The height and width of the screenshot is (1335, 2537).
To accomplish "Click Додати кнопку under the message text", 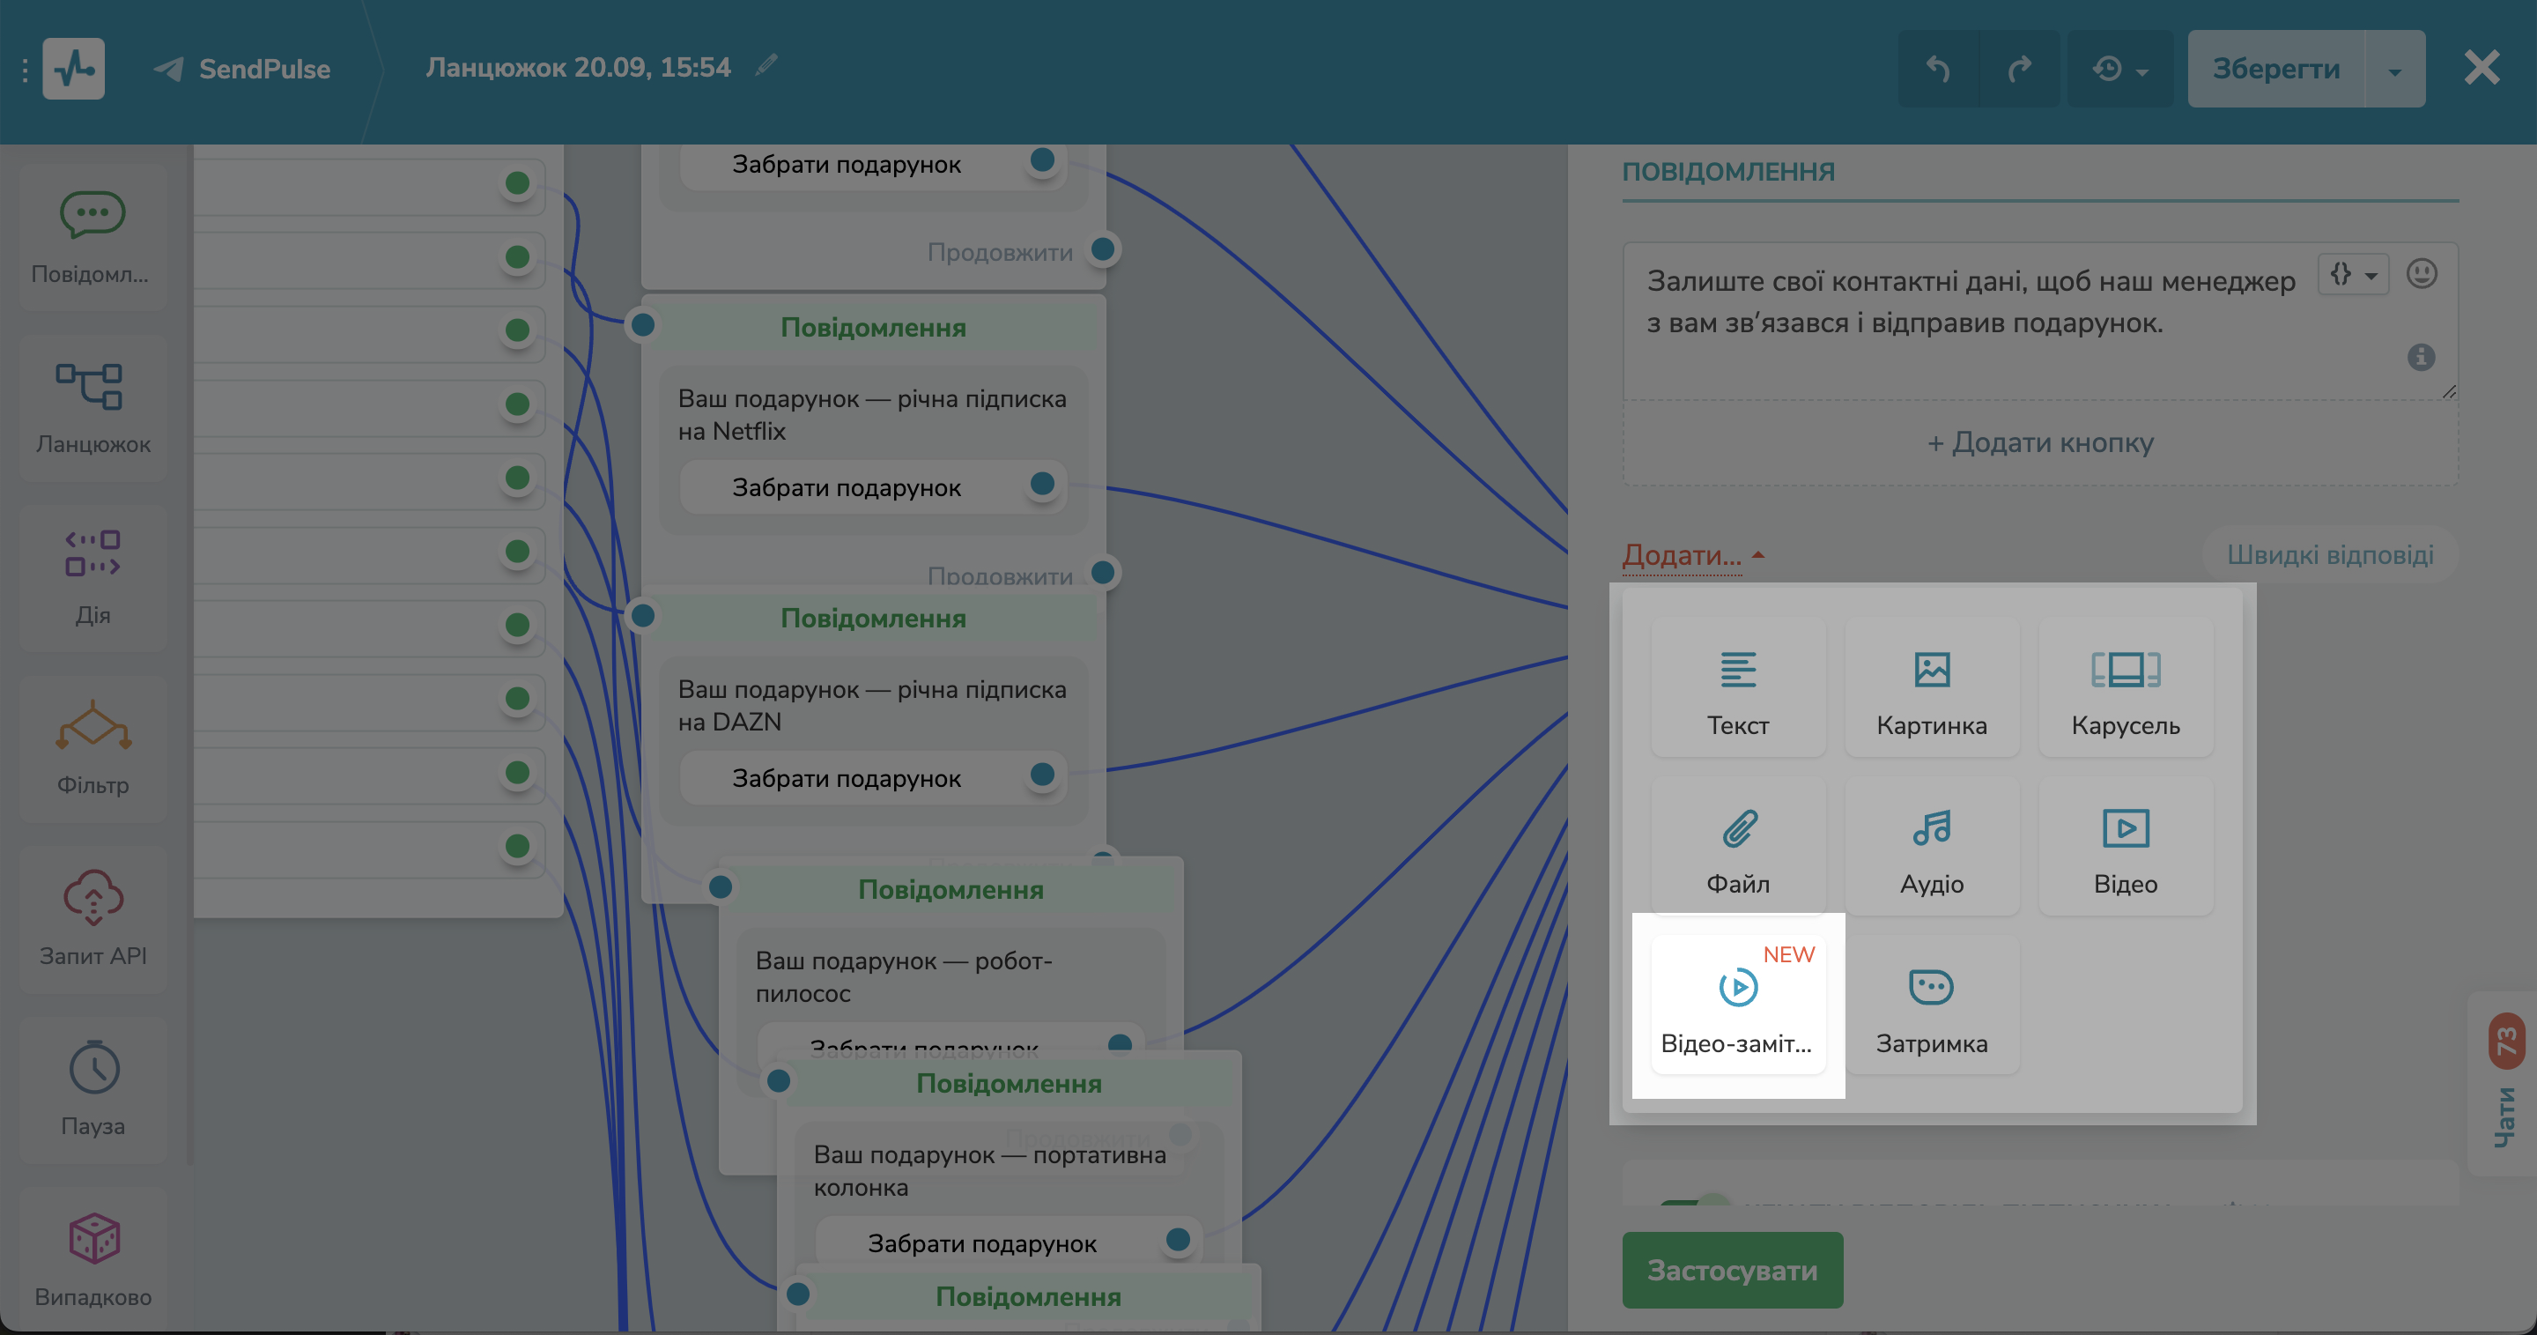I will pyautogui.click(x=2039, y=442).
